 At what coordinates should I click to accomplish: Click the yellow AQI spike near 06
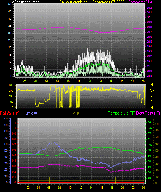pos(49,180)
